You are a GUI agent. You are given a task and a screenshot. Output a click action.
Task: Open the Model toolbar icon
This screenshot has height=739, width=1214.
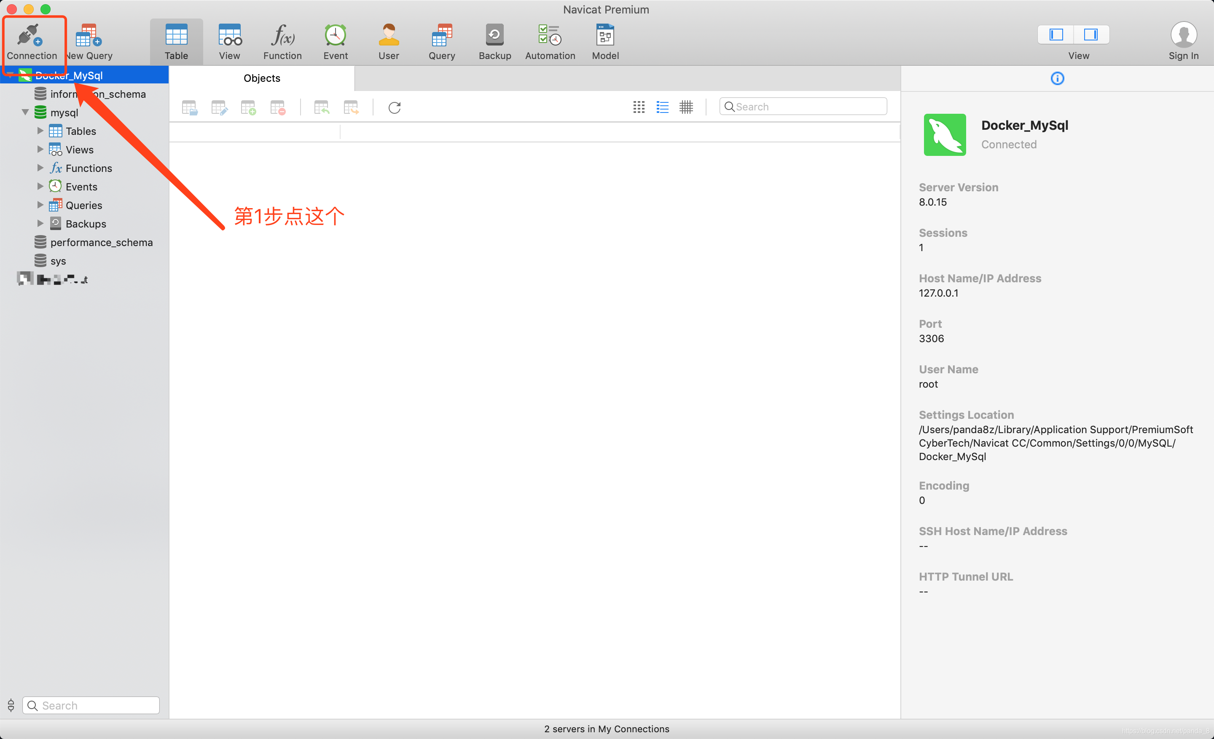605,35
